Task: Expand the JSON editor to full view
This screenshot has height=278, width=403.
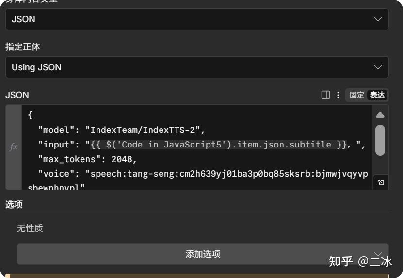Action: (381, 182)
